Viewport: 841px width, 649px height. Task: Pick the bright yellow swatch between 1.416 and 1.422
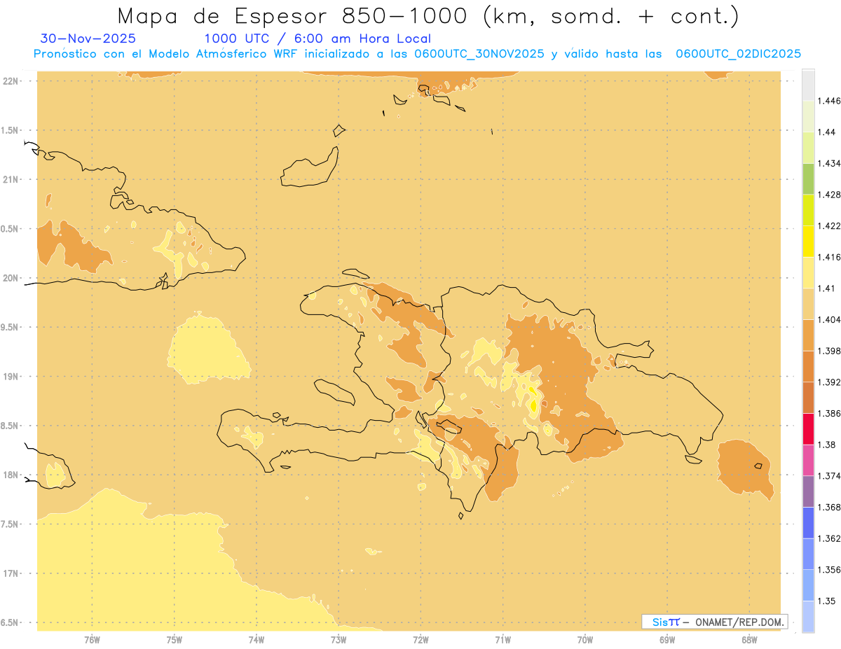808,242
